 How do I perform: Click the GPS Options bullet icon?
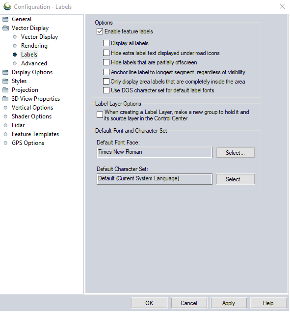click(5, 143)
